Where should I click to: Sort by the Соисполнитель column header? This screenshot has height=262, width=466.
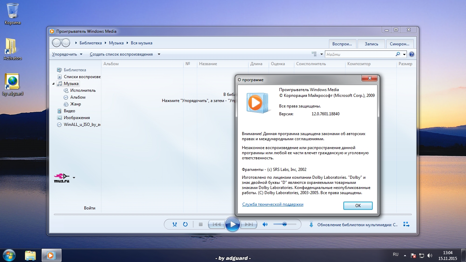point(319,64)
